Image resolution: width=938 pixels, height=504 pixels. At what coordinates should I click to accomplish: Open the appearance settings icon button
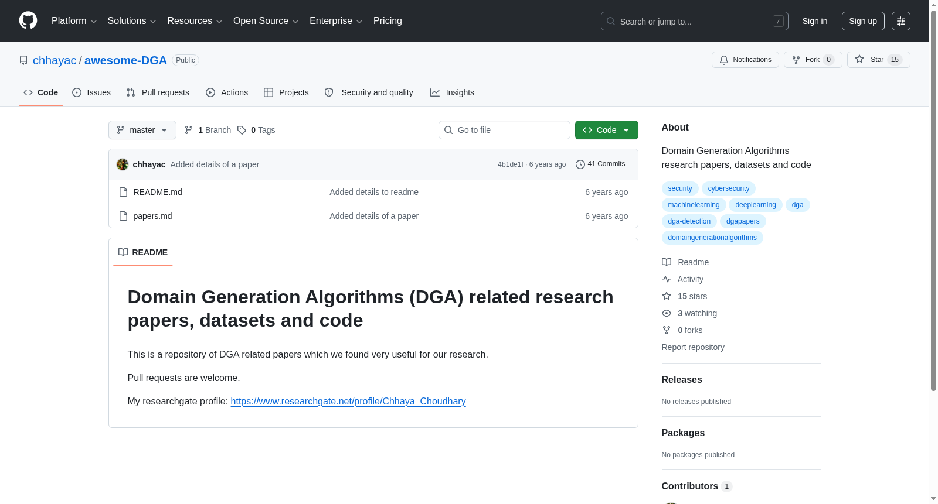(900, 21)
